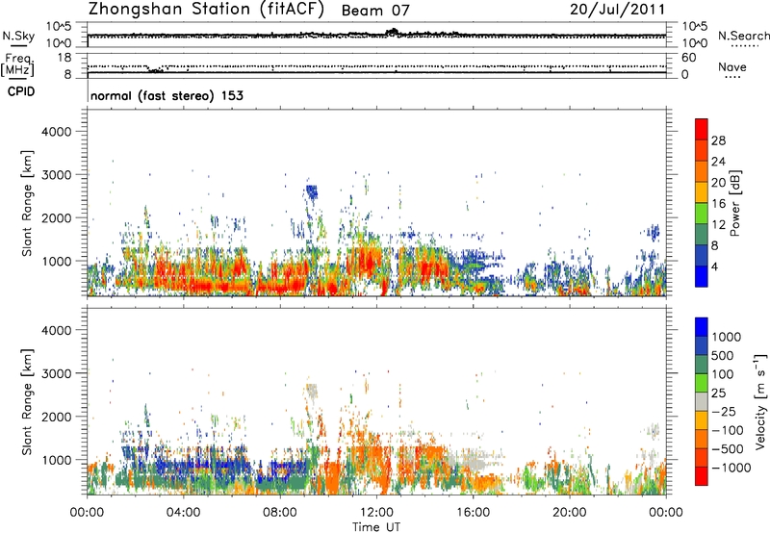Pick the yellow-orange 16–20 dB Power colorbar segment
Viewport: 770px width, 533px height.
click(x=702, y=192)
